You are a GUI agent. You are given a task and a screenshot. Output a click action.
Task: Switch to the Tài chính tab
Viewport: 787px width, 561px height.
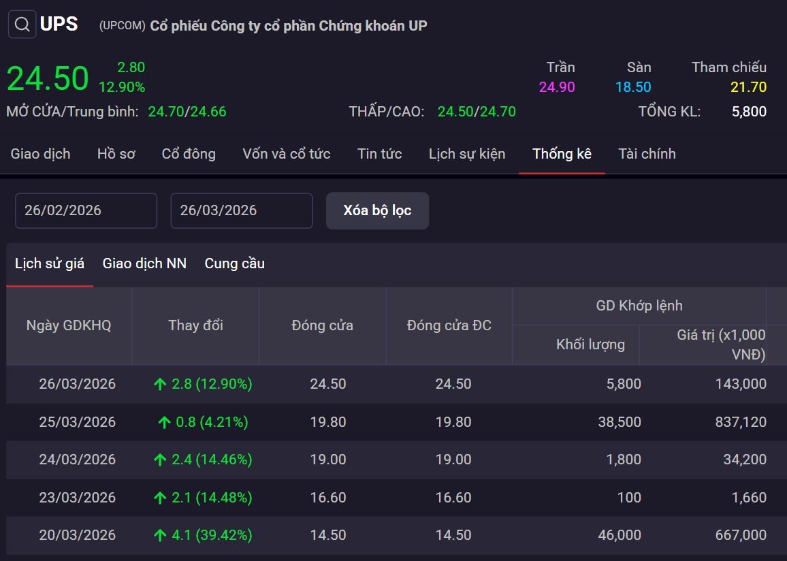(x=647, y=154)
